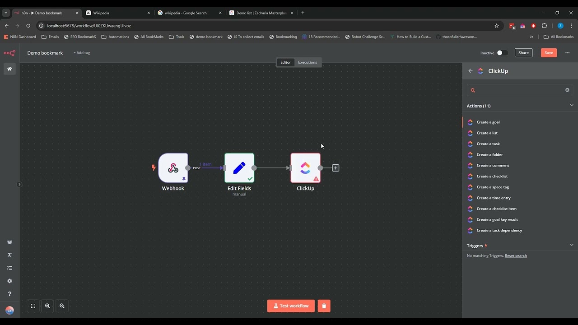
Task: Open Emails bookmark folder
Action: click(50, 37)
